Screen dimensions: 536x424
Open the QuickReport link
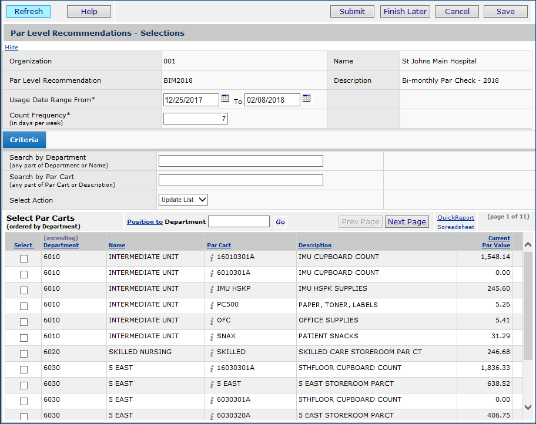(455, 218)
